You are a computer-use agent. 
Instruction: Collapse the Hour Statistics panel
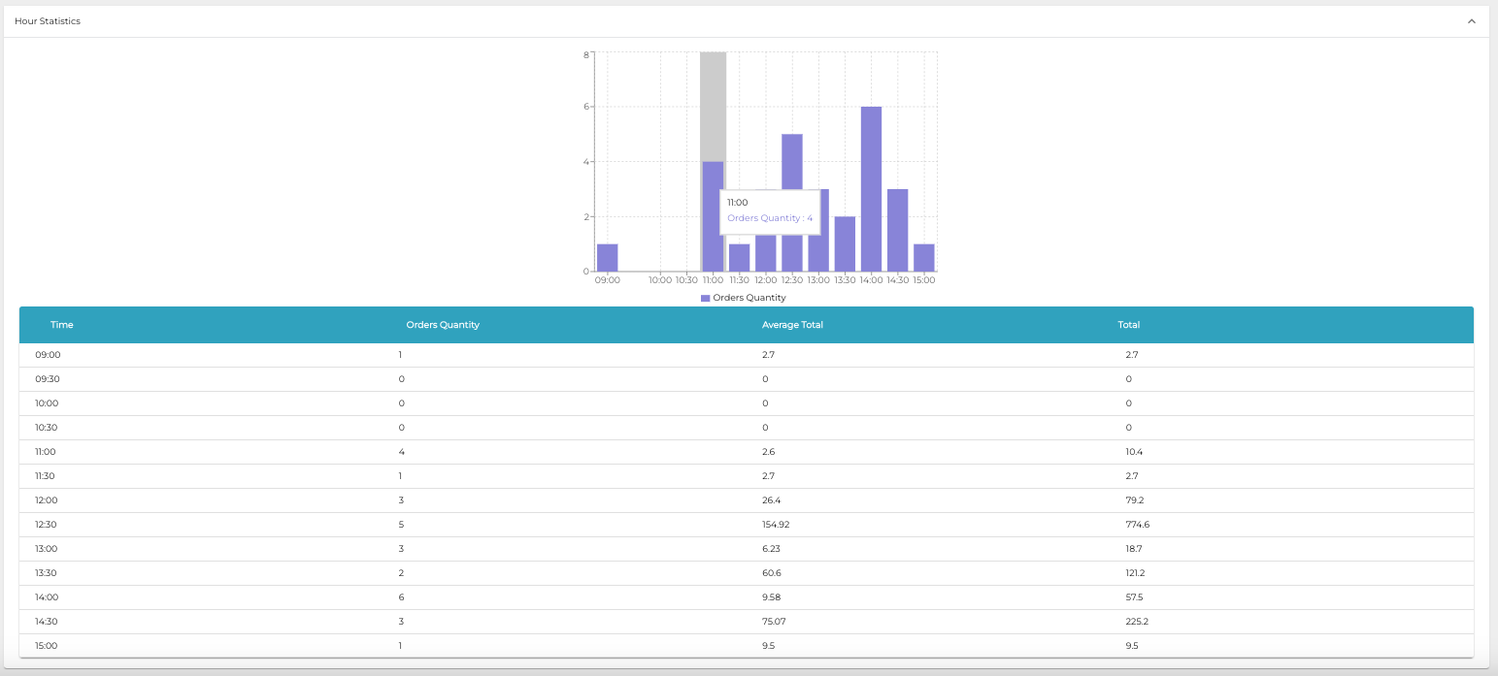[x=1470, y=20]
